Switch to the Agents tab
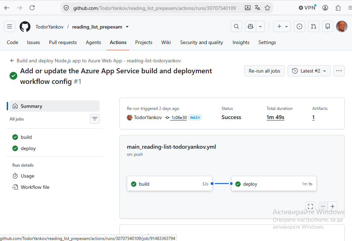Image resolution: width=352 pixels, height=241 pixels. pyautogui.click(x=93, y=42)
